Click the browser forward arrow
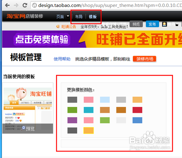Image resolution: width=182 pixels, height=158 pixels. 16,5
